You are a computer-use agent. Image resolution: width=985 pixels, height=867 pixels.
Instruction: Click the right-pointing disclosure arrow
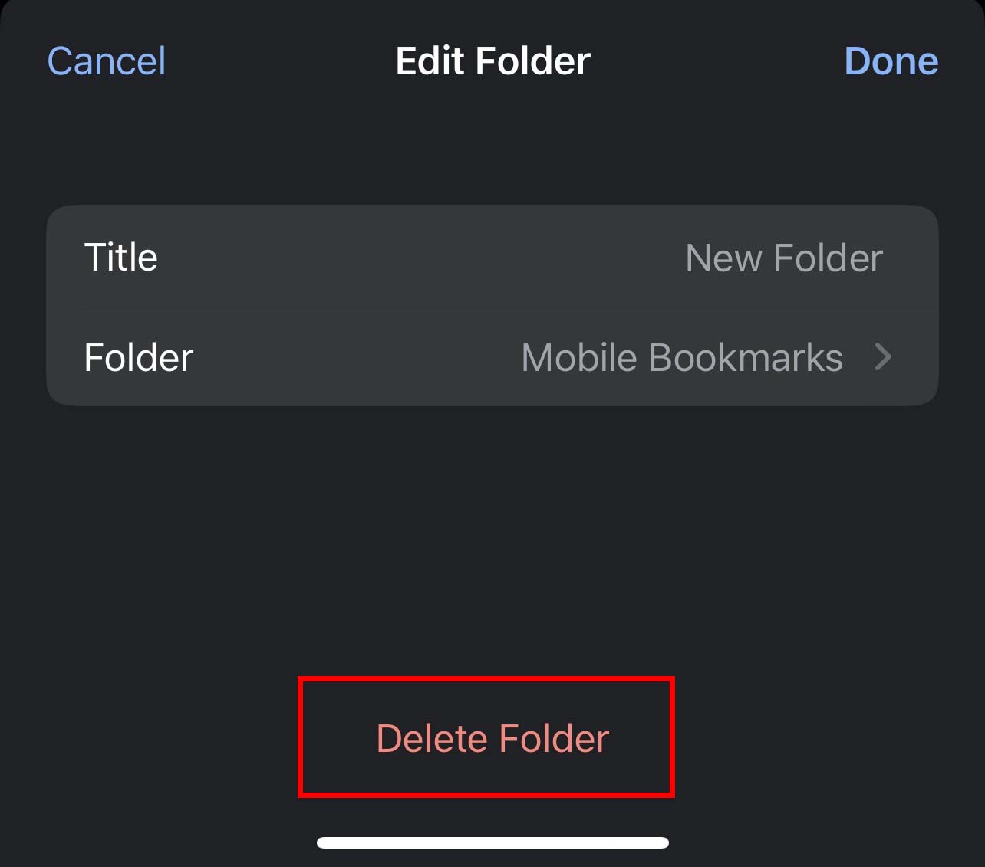click(x=884, y=357)
